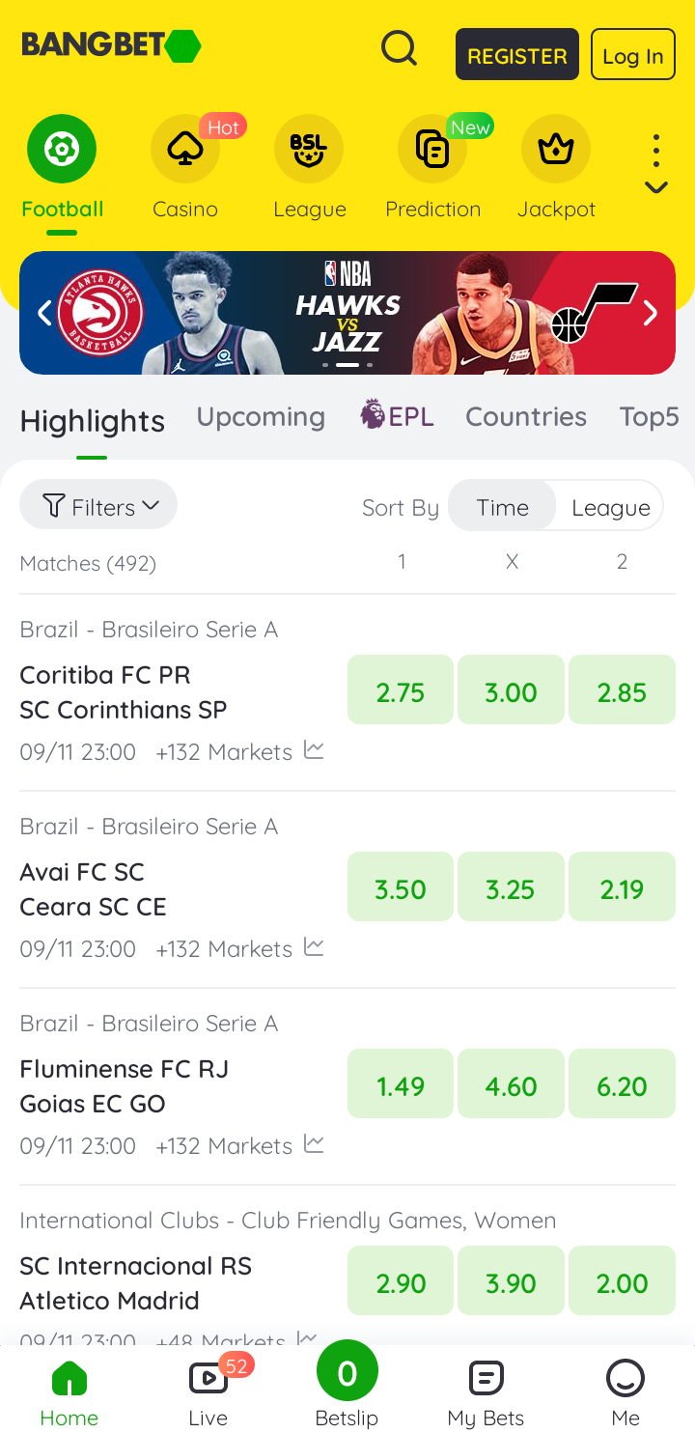Open the Jackpot crown icon
The width and height of the screenshot is (695, 1433).
click(x=556, y=150)
